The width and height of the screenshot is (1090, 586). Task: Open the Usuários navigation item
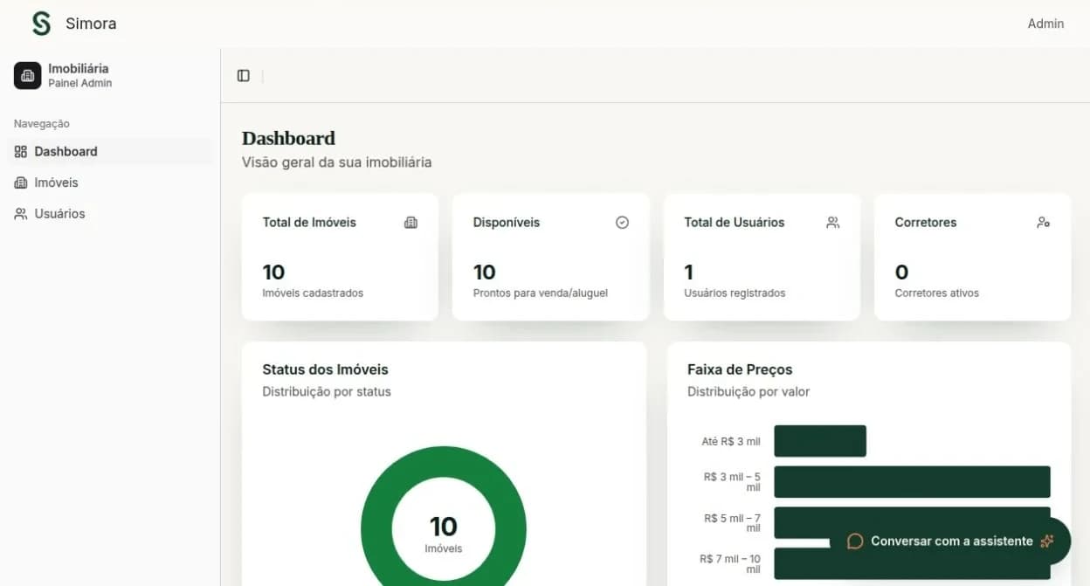coord(110,214)
